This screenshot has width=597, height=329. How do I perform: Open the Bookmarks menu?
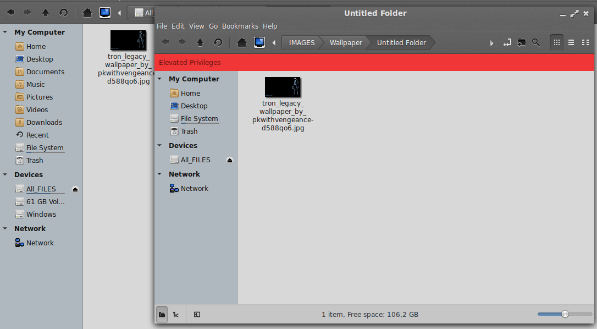click(240, 26)
